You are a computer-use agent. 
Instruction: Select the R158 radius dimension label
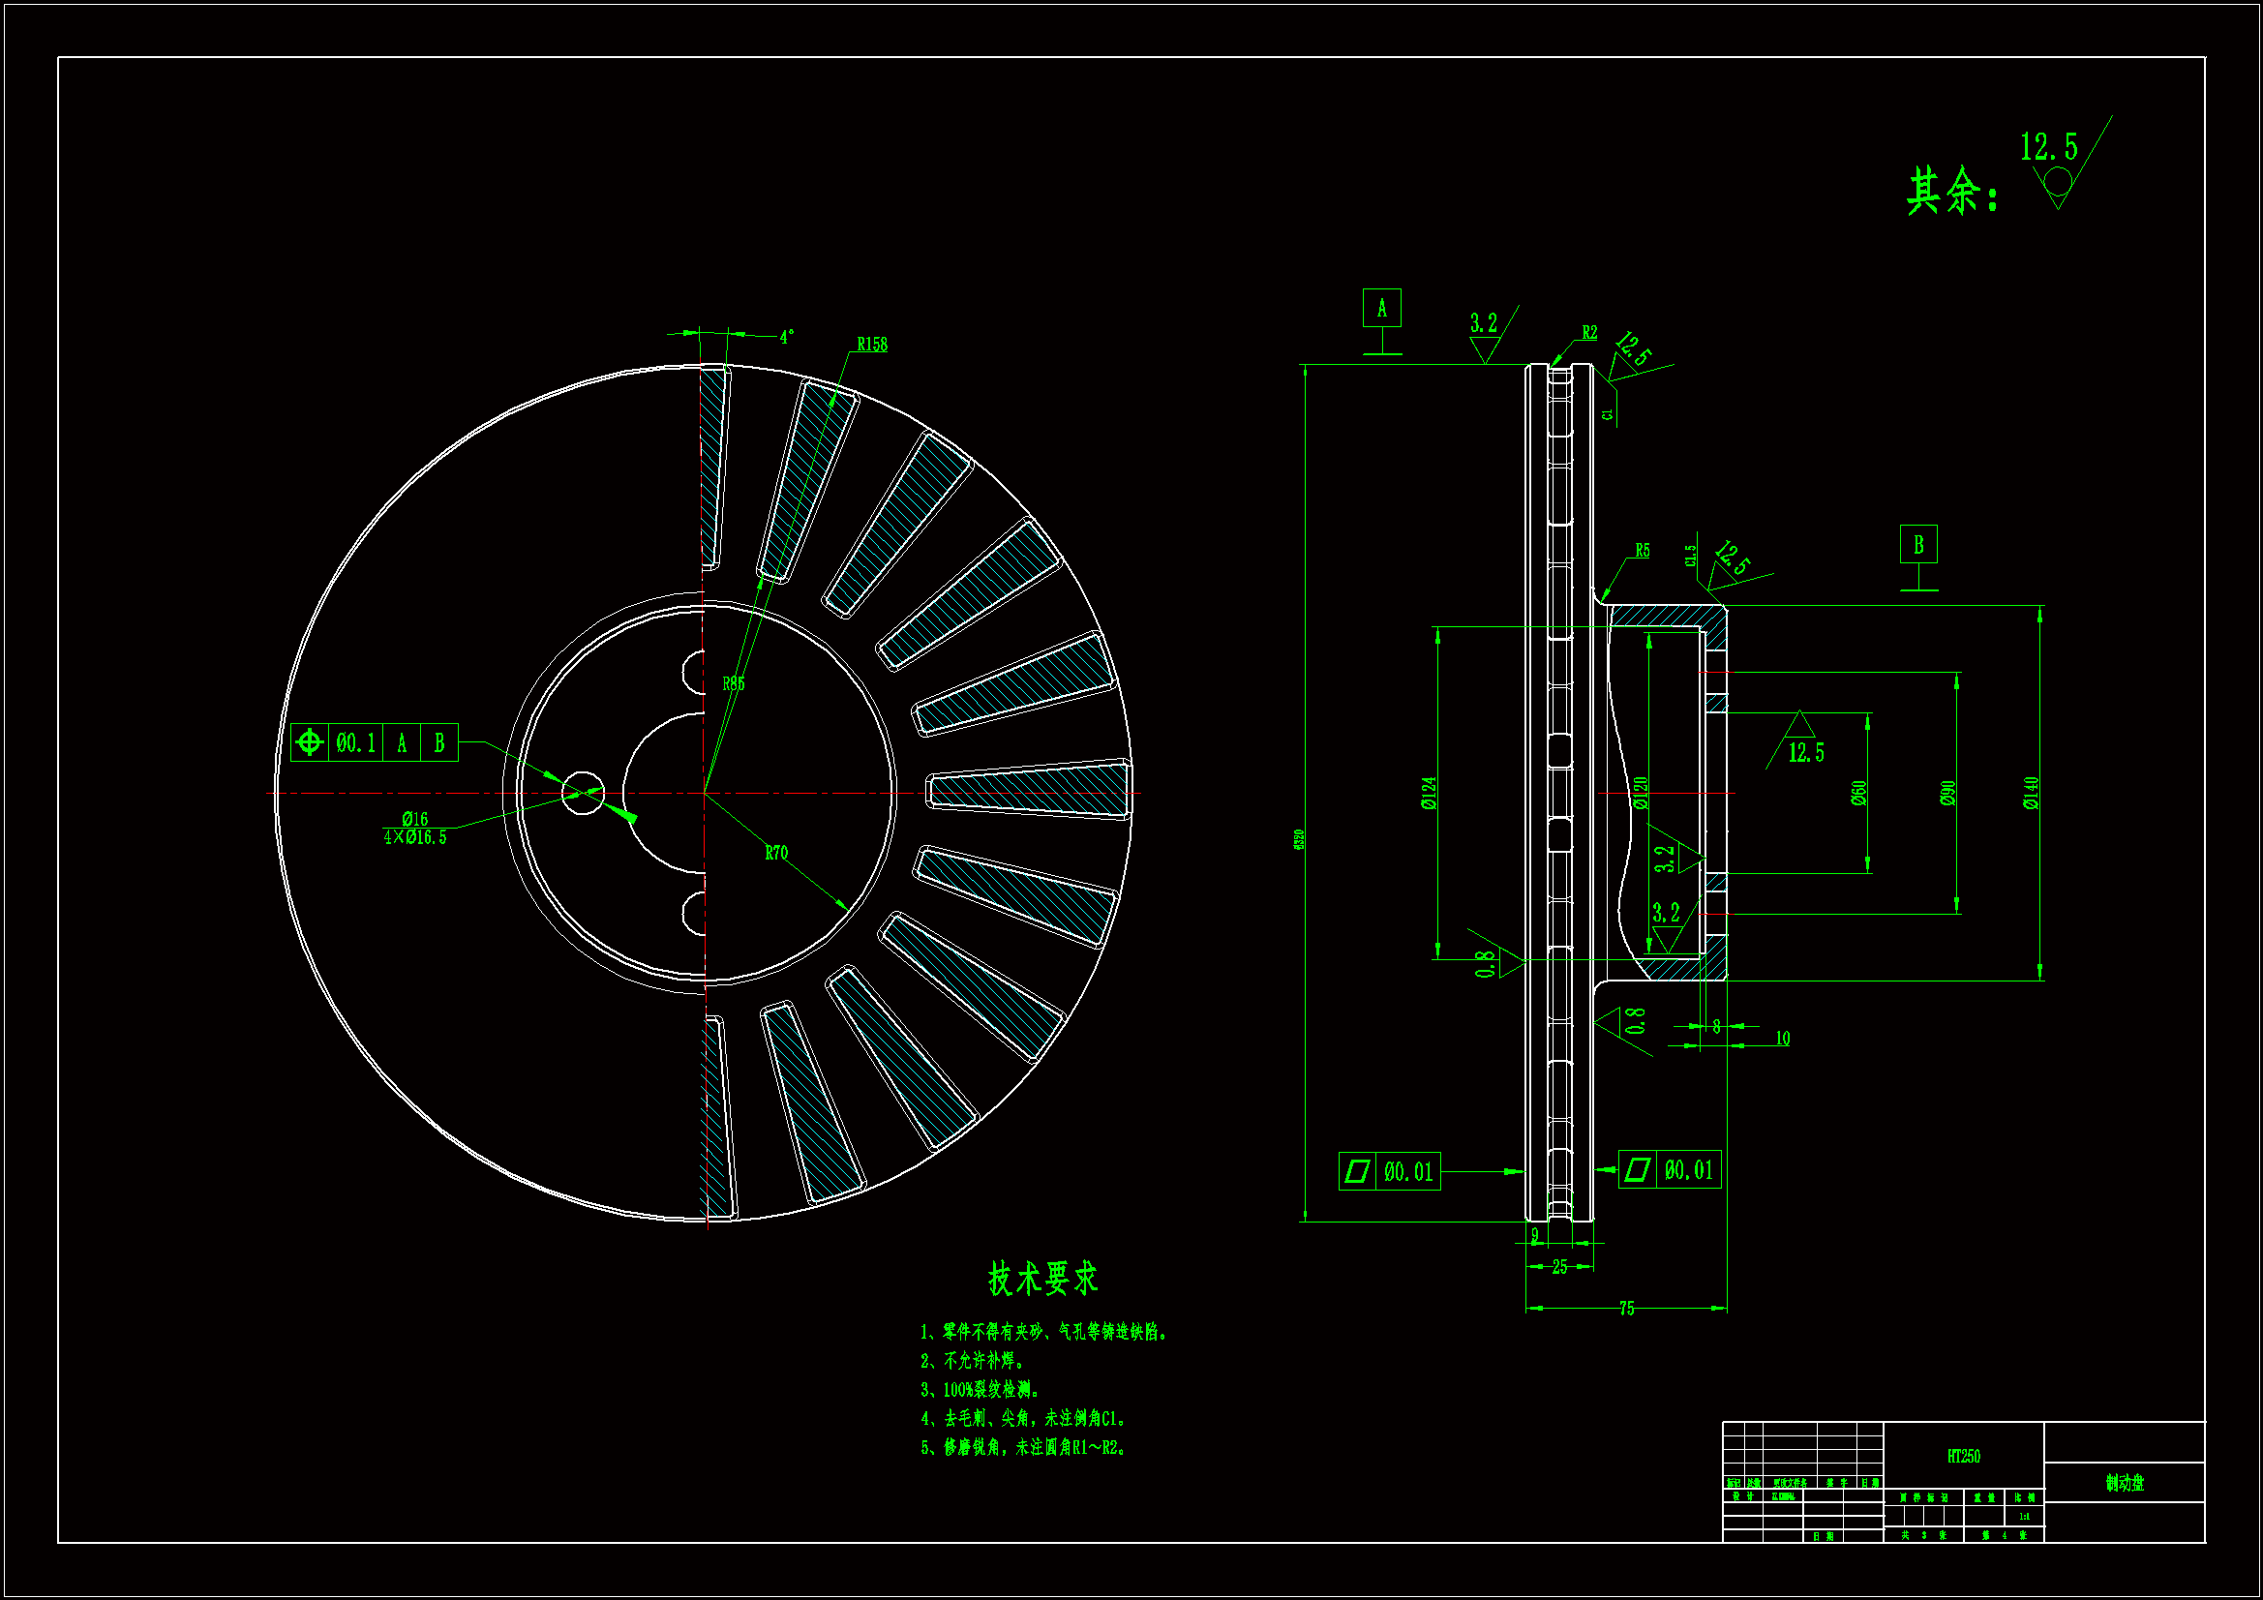871,345
